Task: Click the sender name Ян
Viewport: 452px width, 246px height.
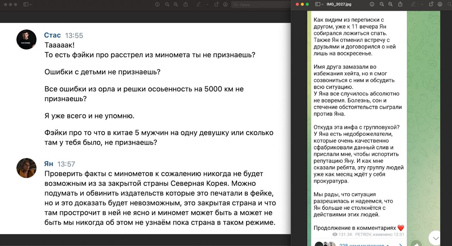Action: [49, 164]
